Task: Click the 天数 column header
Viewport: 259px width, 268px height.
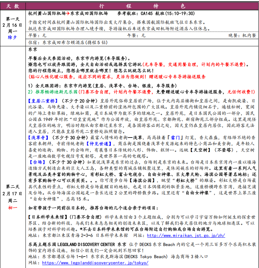Action: pyautogui.click(x=13, y=6)
